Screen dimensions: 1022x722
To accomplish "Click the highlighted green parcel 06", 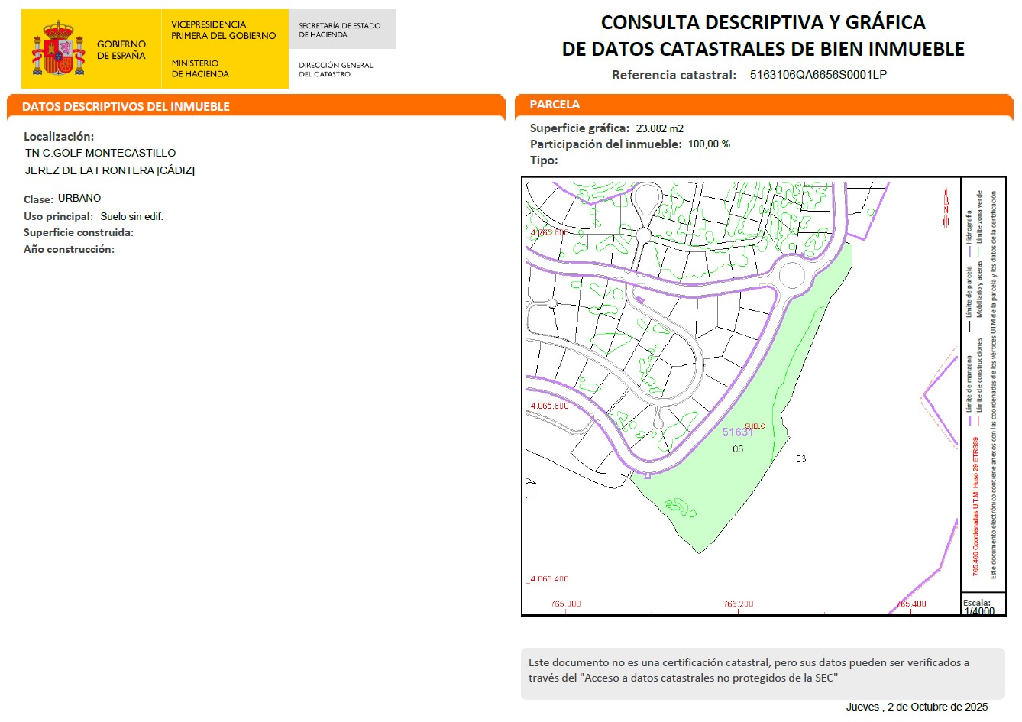I will click(733, 474).
